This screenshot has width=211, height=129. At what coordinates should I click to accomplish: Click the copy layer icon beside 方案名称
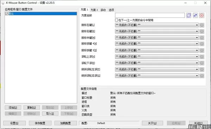(x=188, y=15)
